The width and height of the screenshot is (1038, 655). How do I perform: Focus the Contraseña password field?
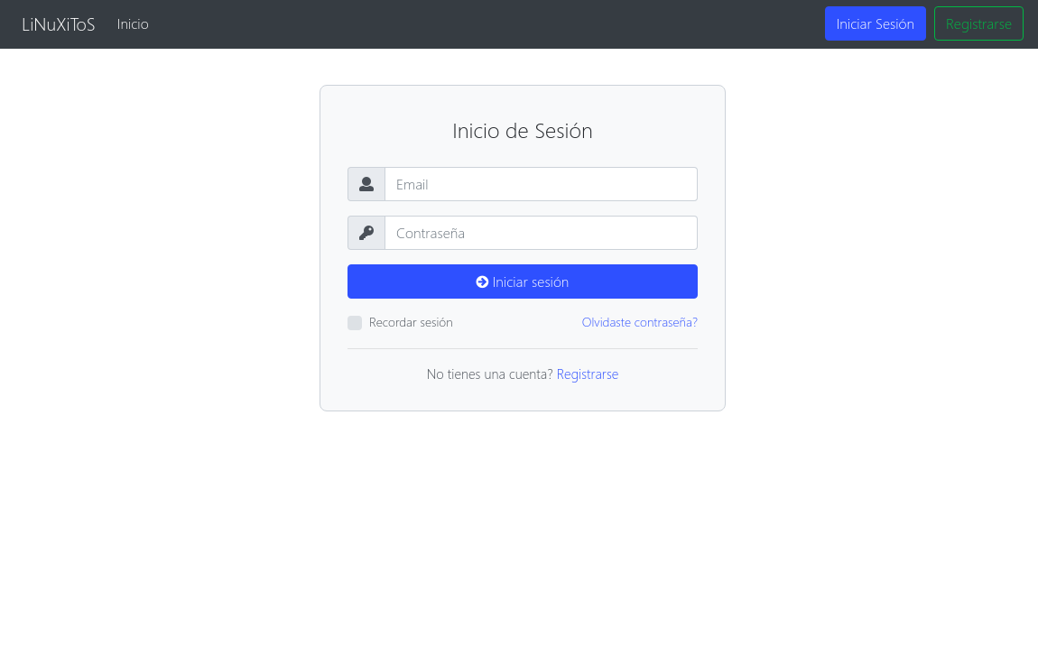(541, 233)
